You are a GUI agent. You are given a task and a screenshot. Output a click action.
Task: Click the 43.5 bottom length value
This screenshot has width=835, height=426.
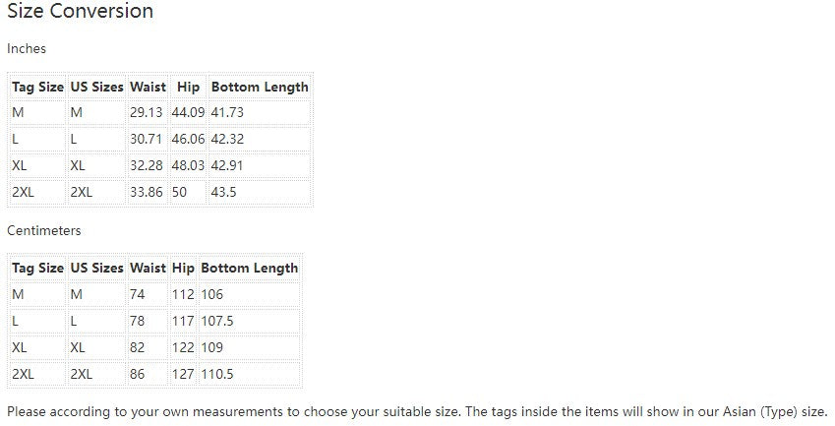click(x=224, y=192)
